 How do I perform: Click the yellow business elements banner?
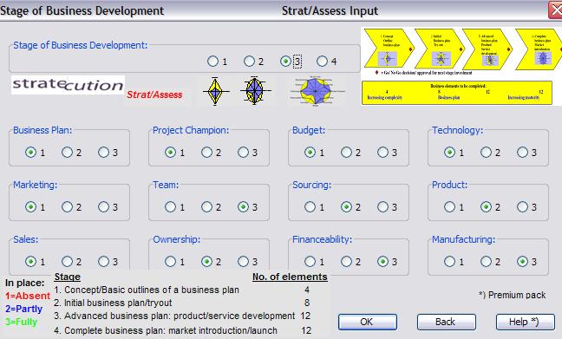457,93
